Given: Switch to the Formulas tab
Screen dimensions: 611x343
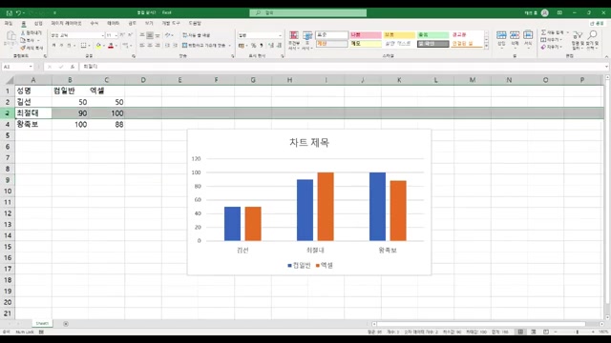Looking at the screenshot, I should pos(95,23).
